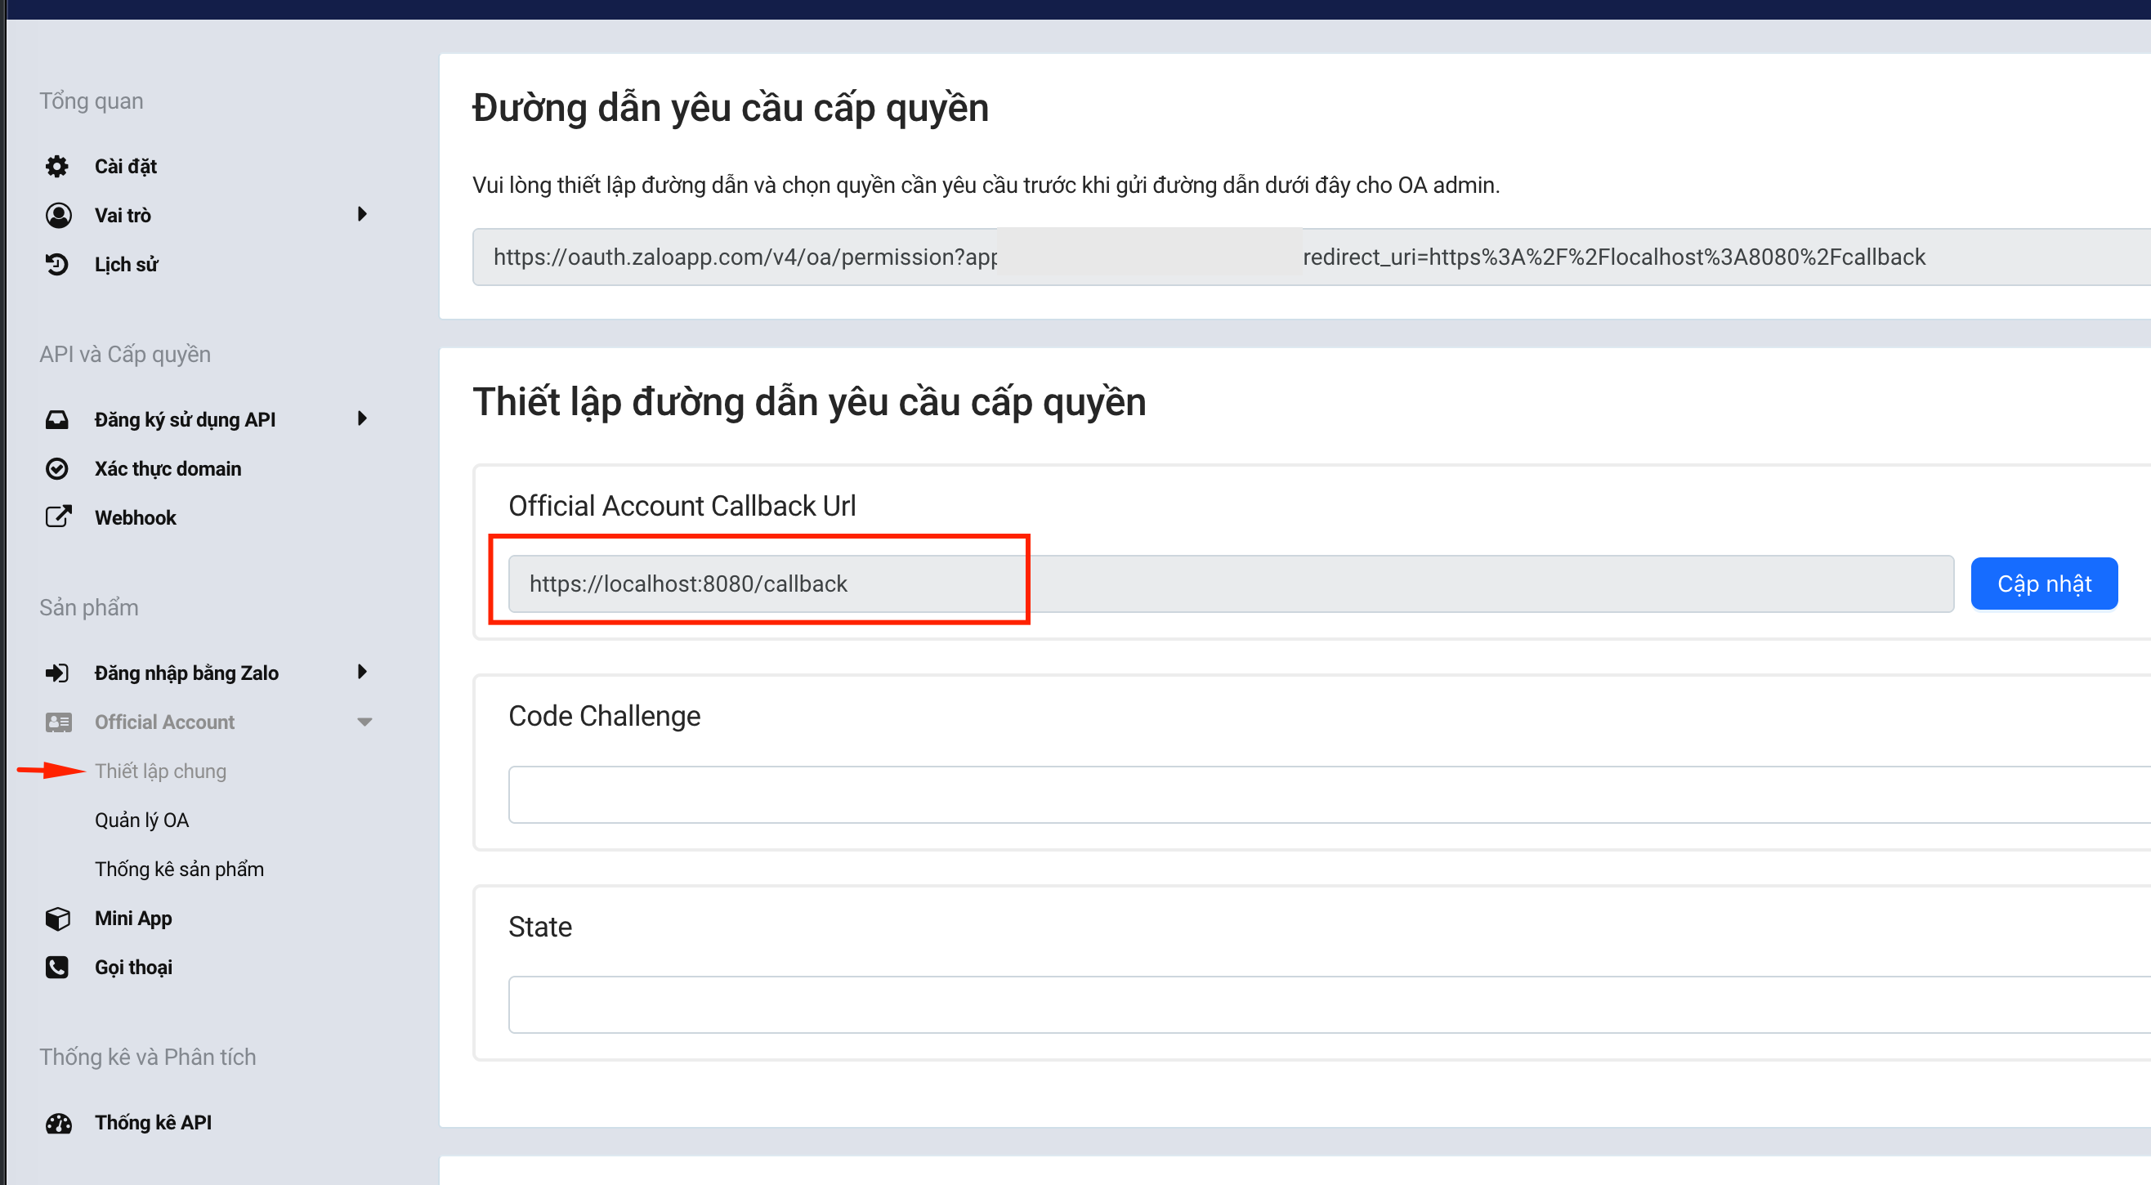Click the Official Account card icon
2151x1185 pixels.
(x=56, y=722)
